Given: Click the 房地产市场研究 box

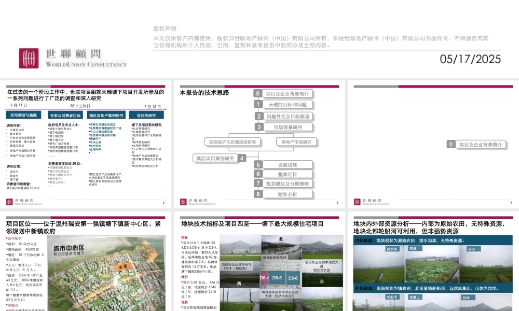Looking at the screenshot, I should pyautogui.click(x=296, y=142).
